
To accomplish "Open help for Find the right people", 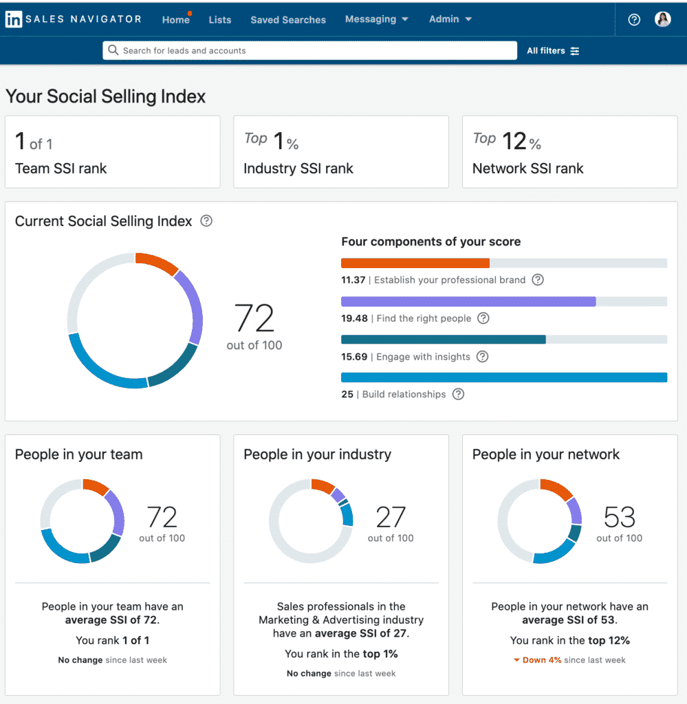I will (483, 318).
